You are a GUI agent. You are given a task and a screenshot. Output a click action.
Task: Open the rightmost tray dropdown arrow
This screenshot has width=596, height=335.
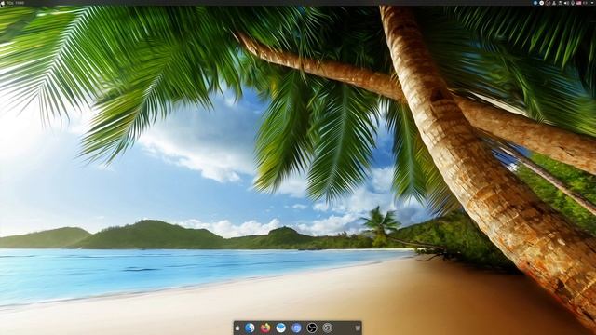[592, 3]
